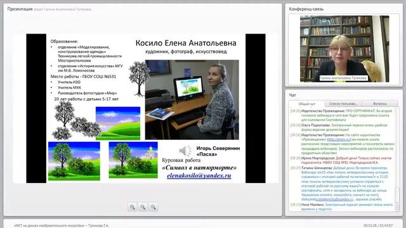Click the speaker audio icon on slide
Viewport: 406px width, 228px height.
click(185, 151)
